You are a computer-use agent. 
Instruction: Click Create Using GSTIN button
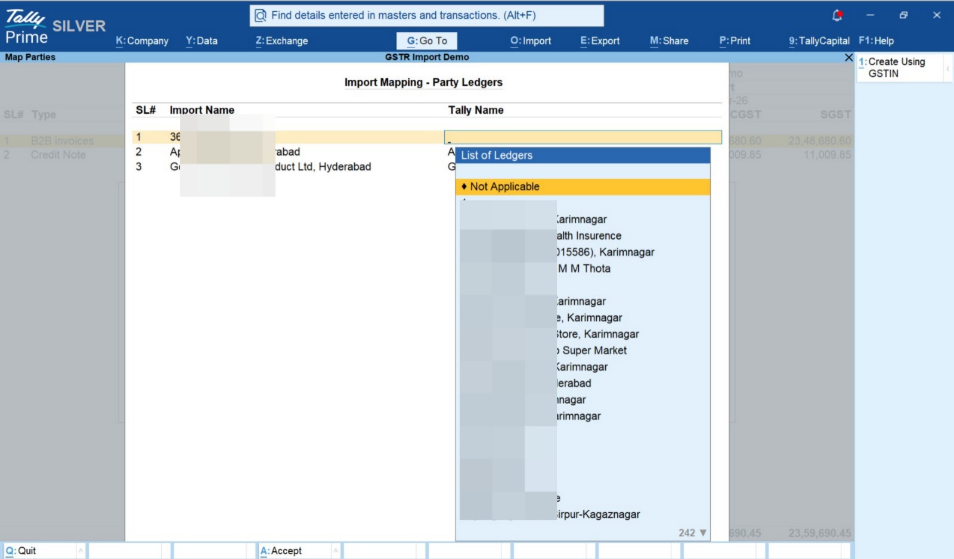coord(900,67)
